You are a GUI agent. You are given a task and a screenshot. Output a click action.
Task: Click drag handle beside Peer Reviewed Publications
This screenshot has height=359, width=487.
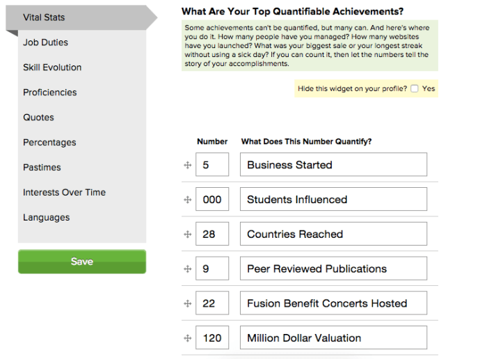(187, 269)
